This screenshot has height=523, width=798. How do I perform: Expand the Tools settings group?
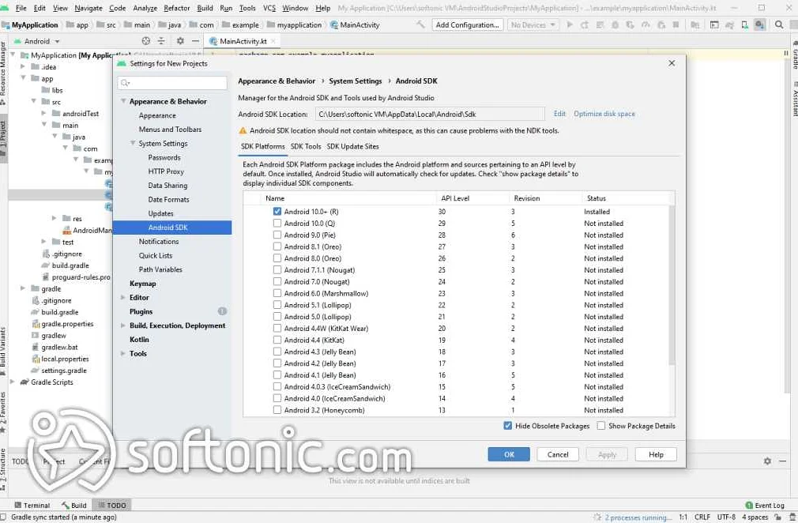tap(123, 353)
